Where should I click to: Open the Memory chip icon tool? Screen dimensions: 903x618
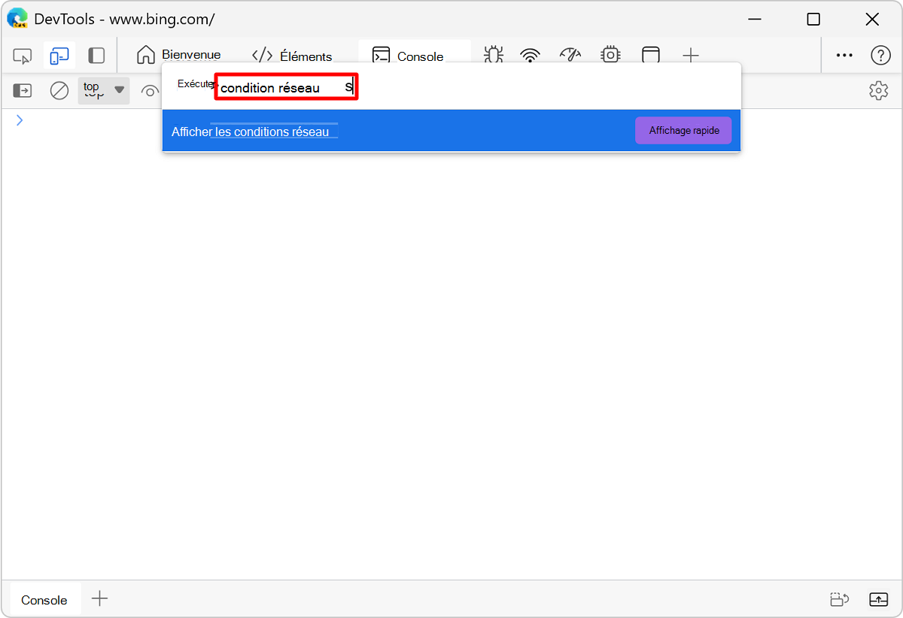pos(610,56)
